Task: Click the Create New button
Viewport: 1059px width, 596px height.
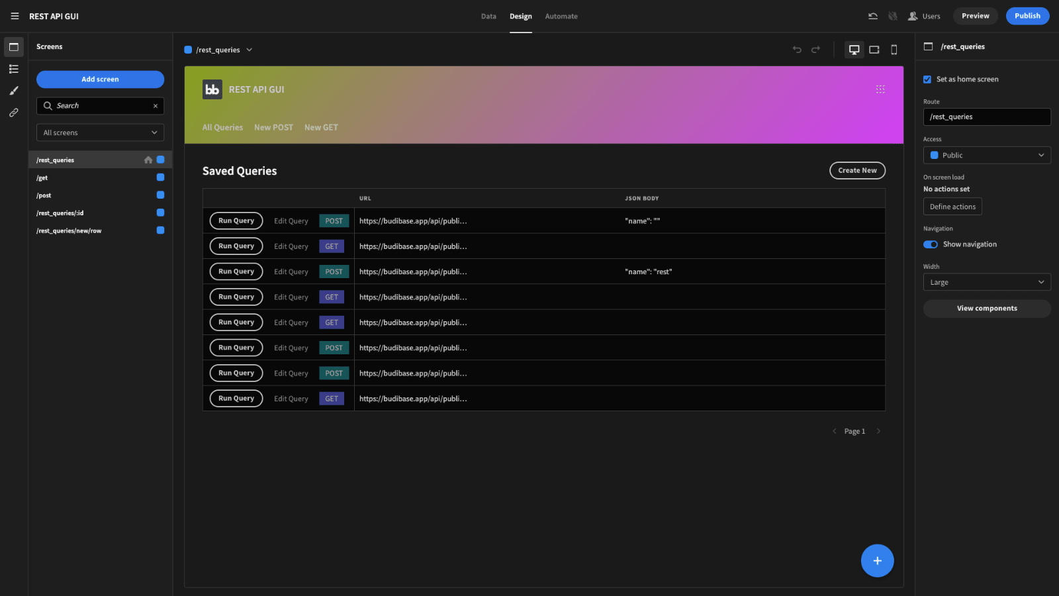Action: pos(858,171)
